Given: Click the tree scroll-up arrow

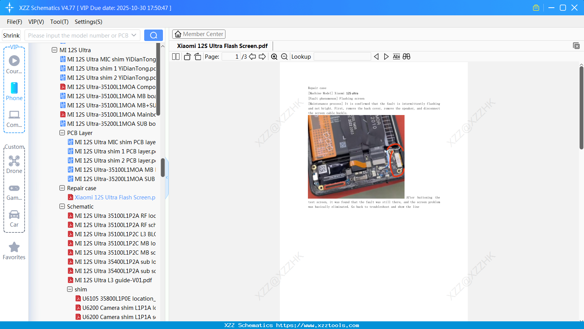Looking at the screenshot, I should 163,46.
